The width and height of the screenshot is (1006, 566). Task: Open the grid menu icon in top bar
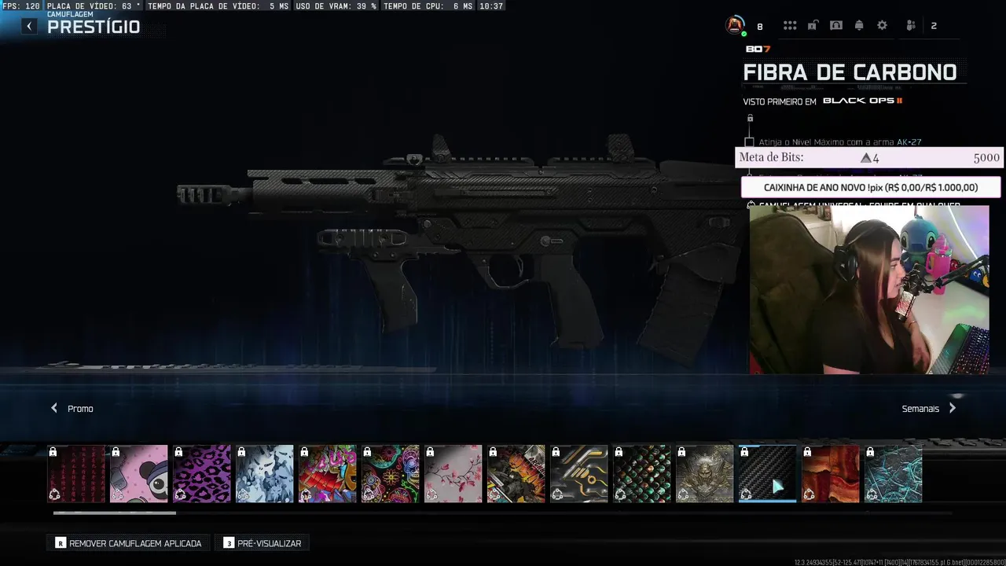pyautogui.click(x=790, y=25)
